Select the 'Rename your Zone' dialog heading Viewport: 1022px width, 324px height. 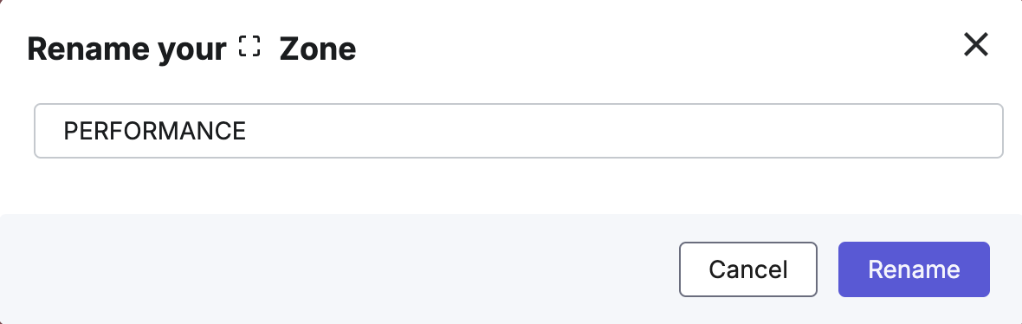(x=191, y=49)
